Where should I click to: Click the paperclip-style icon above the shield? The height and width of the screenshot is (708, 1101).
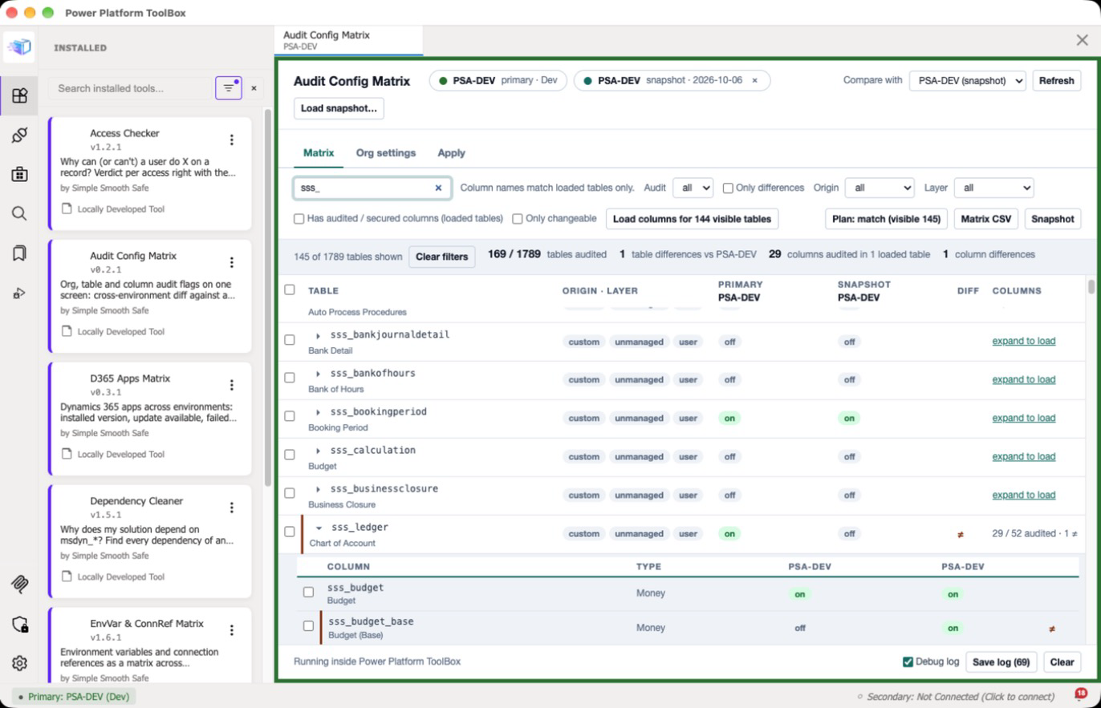(x=19, y=585)
